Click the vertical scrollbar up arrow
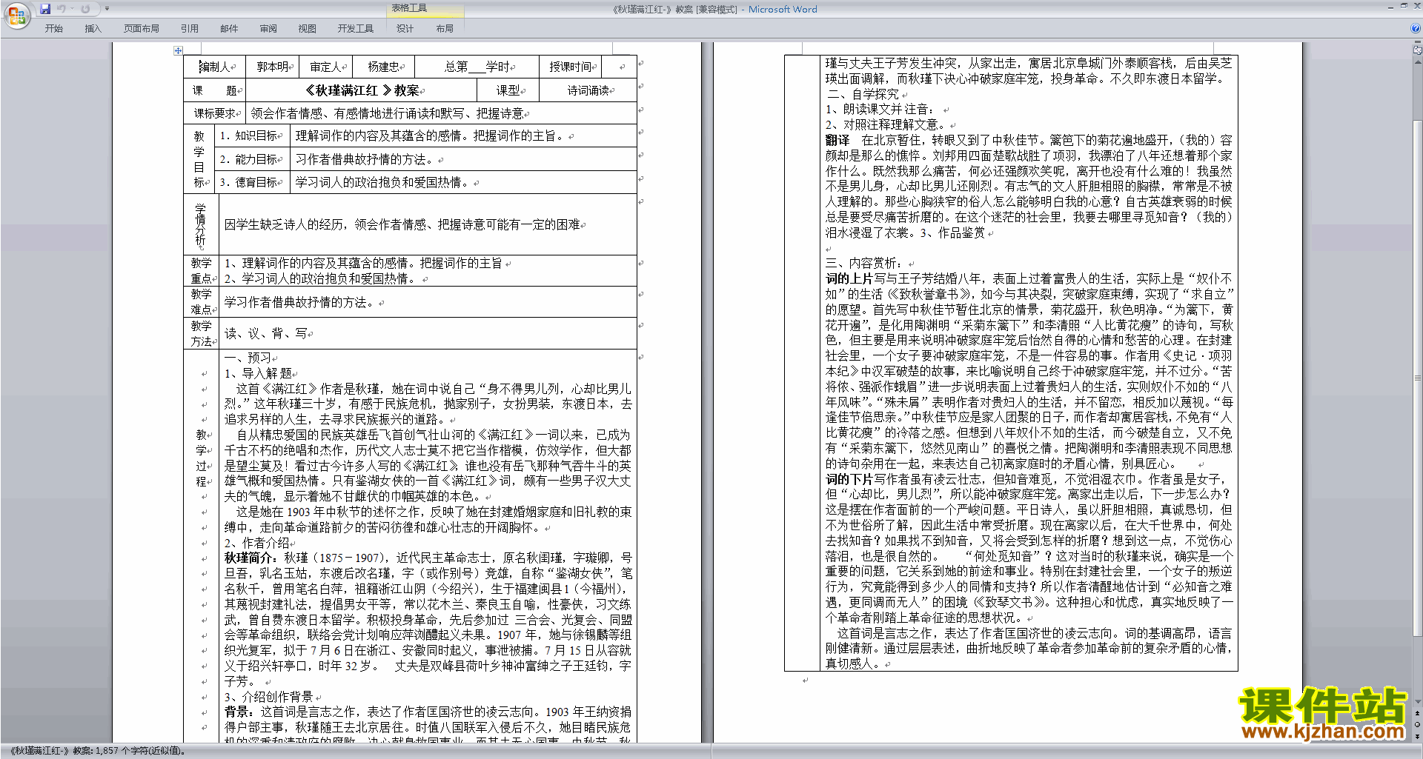The image size is (1423, 759). 1417,61
